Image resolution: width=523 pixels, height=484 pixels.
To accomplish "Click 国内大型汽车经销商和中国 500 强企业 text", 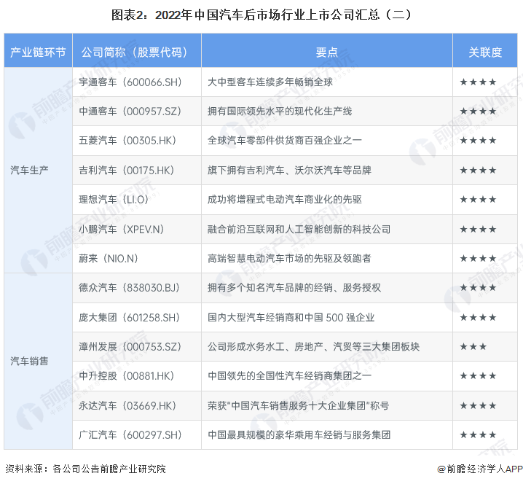I will click(291, 317).
